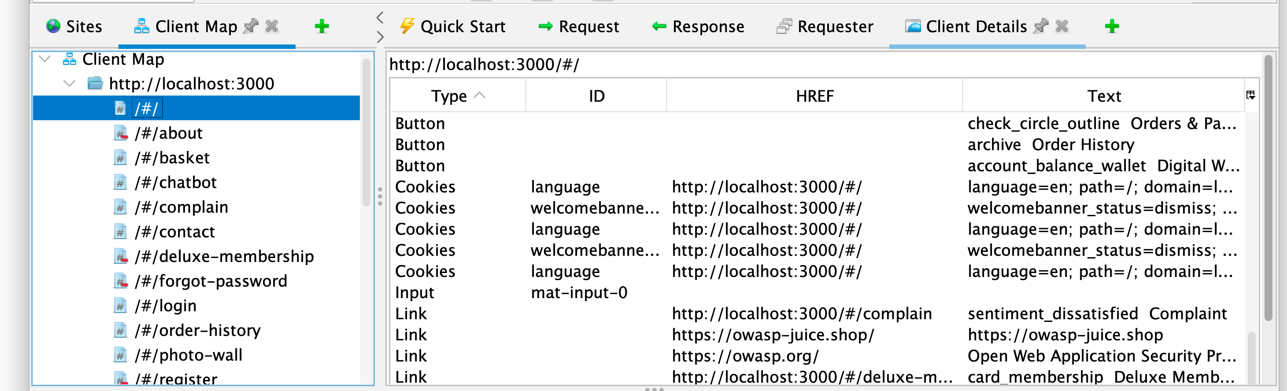Screen dimensions: 1287x391
Task: Click the green plus icon after Client Details tab
Action: [x=1112, y=26]
